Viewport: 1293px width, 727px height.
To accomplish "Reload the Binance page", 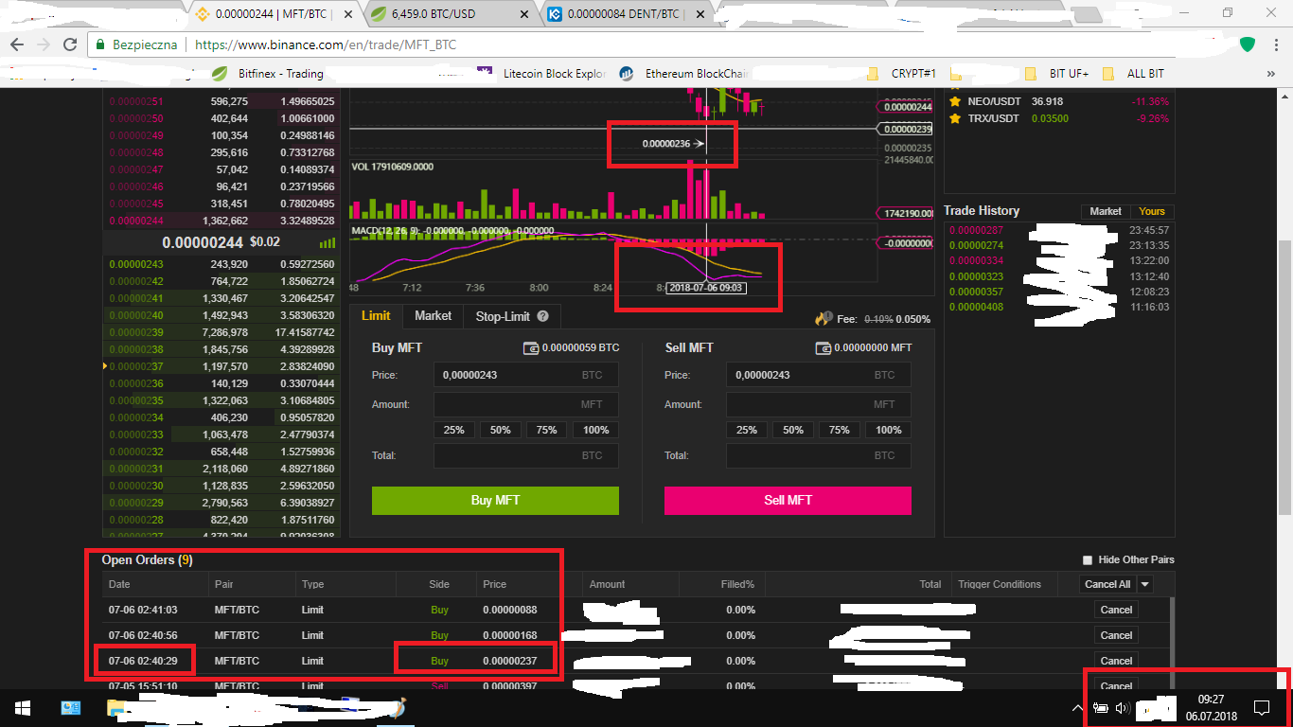I will pyautogui.click(x=70, y=44).
